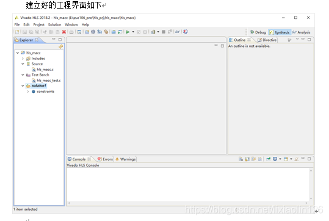Collapse the hls_macc project node
Screen dimensions: 329x221
18,53
